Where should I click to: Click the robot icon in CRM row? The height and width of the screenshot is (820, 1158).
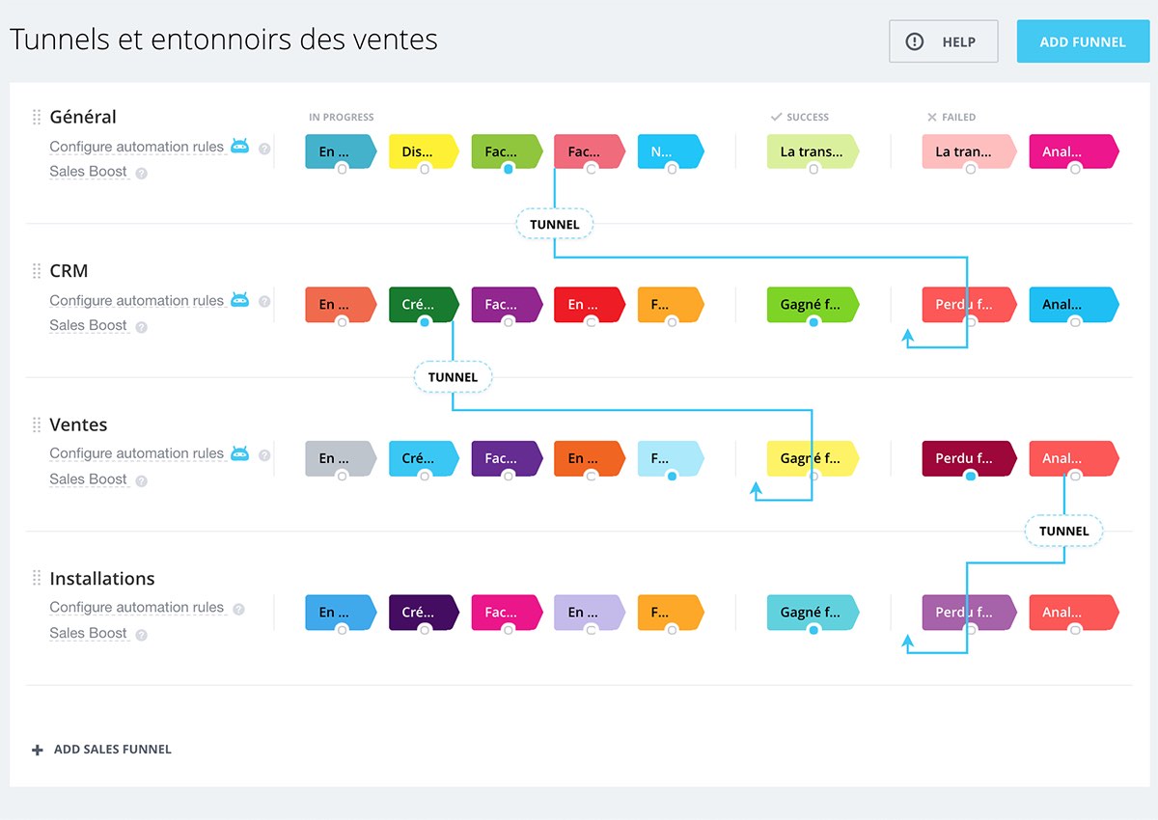point(239,300)
